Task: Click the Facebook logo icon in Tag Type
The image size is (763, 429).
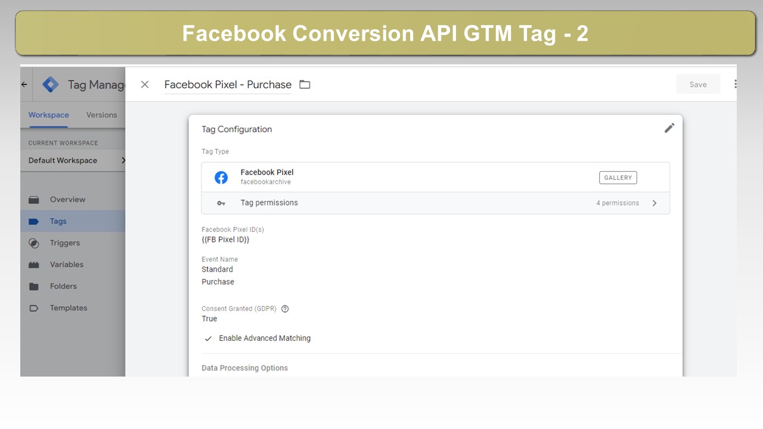Action: coord(221,178)
